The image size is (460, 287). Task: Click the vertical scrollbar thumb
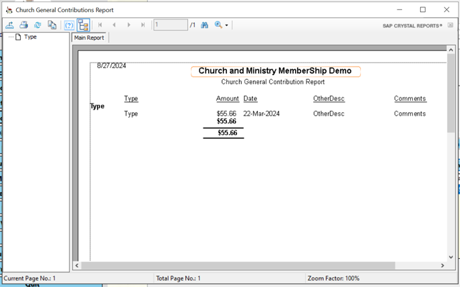451,93
